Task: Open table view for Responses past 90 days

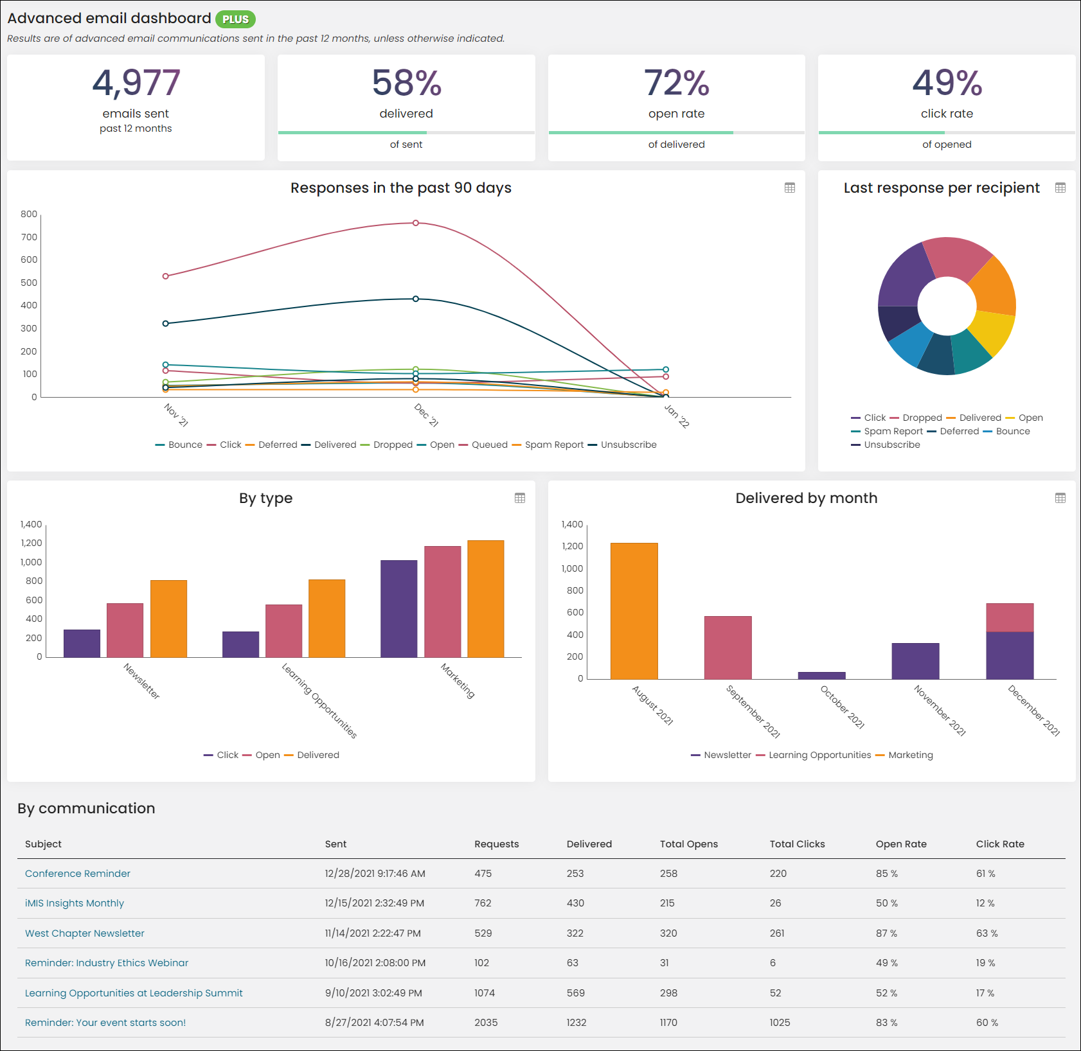Action: (x=790, y=188)
